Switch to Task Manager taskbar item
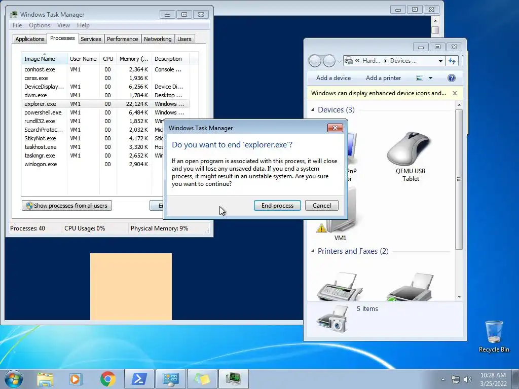The height and width of the screenshot is (389, 519). pos(233,379)
